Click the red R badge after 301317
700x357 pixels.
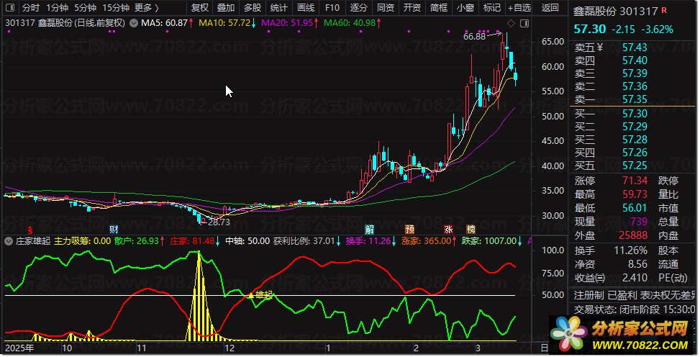[664, 10]
